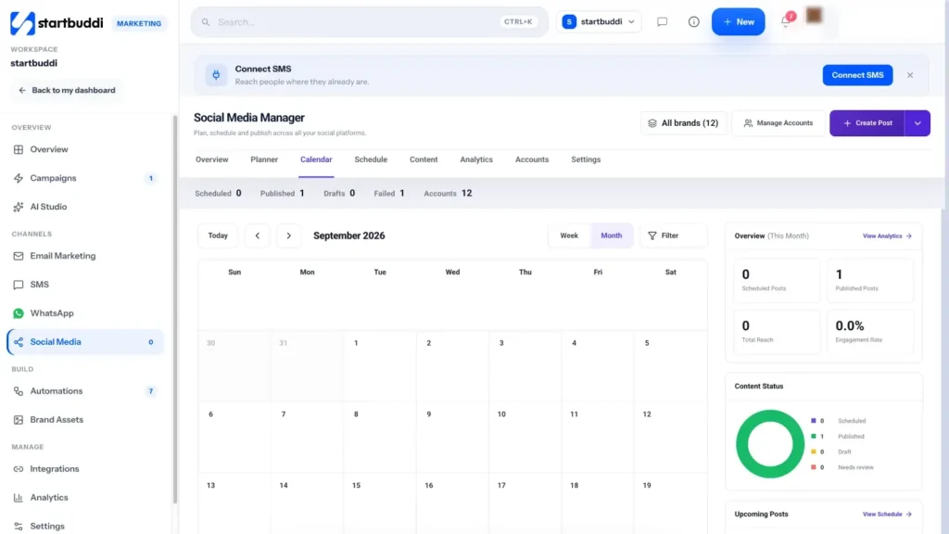
Task: Click the Today button
Action: 218,235
